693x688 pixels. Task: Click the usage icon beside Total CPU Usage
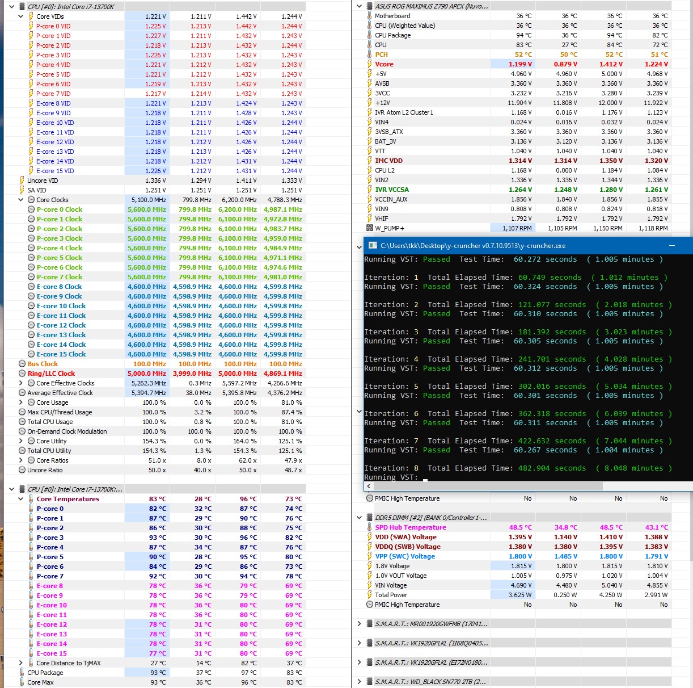(22, 422)
